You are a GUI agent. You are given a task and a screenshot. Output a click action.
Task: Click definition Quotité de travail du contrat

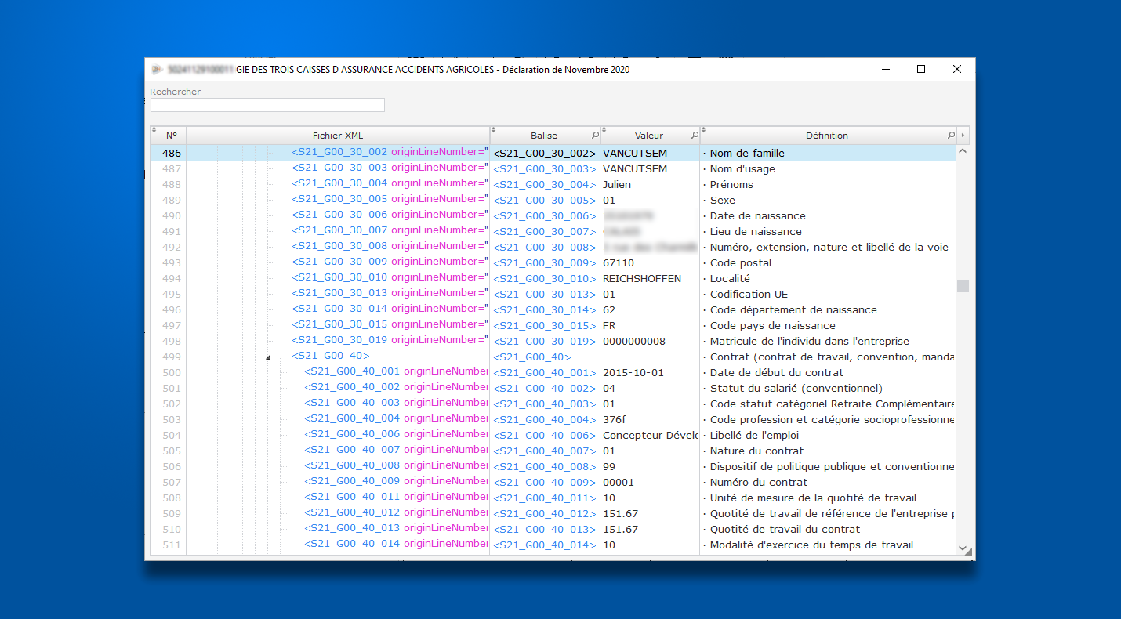click(785, 530)
